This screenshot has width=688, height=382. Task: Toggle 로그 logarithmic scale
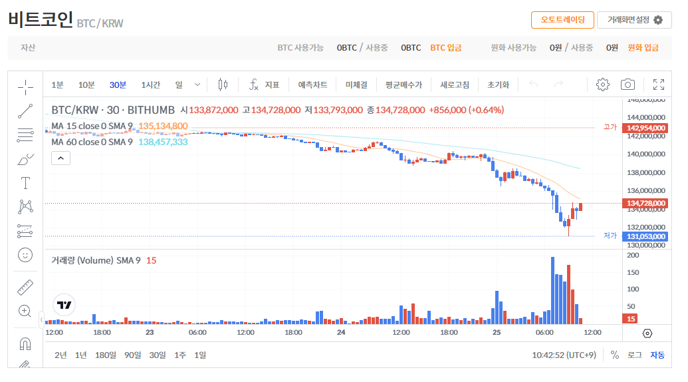tap(634, 355)
